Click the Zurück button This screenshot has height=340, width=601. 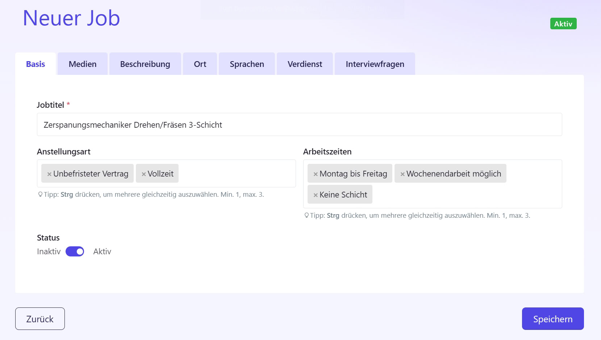click(39, 319)
